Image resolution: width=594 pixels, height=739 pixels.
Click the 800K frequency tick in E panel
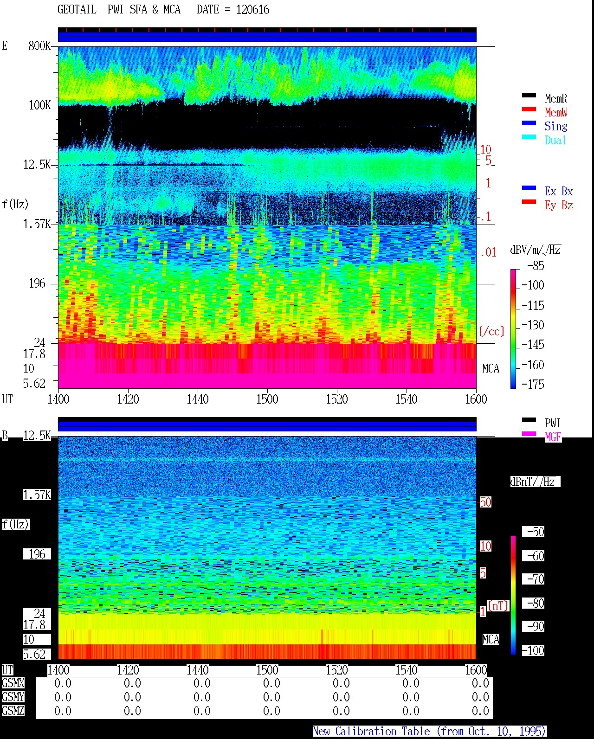[39, 45]
